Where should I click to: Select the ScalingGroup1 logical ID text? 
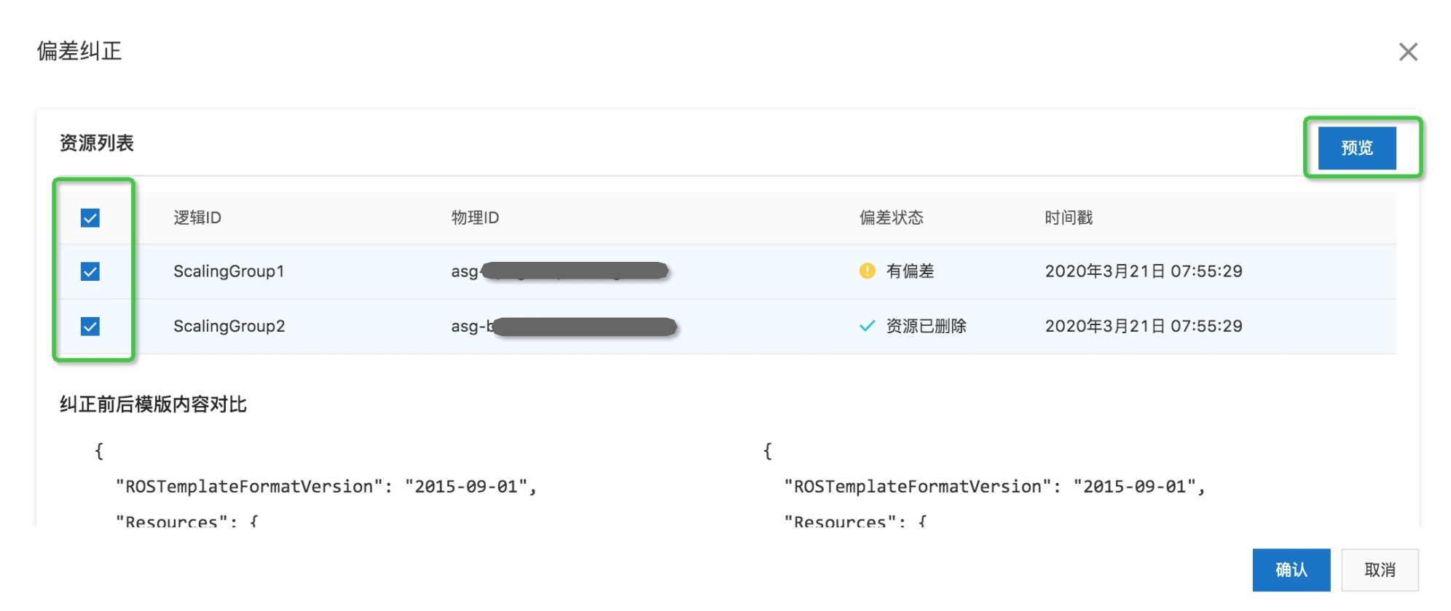tap(229, 271)
